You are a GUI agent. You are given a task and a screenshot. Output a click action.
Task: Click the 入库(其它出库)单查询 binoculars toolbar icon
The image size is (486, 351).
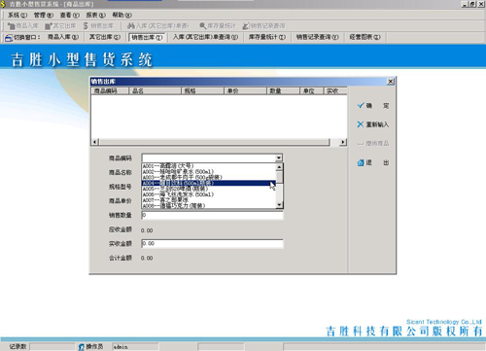pos(131,26)
